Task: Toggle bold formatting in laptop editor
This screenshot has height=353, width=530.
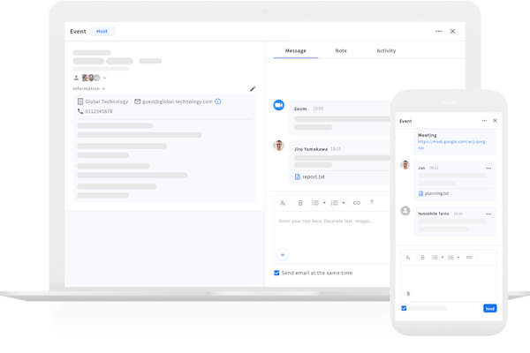Action: 300,203
